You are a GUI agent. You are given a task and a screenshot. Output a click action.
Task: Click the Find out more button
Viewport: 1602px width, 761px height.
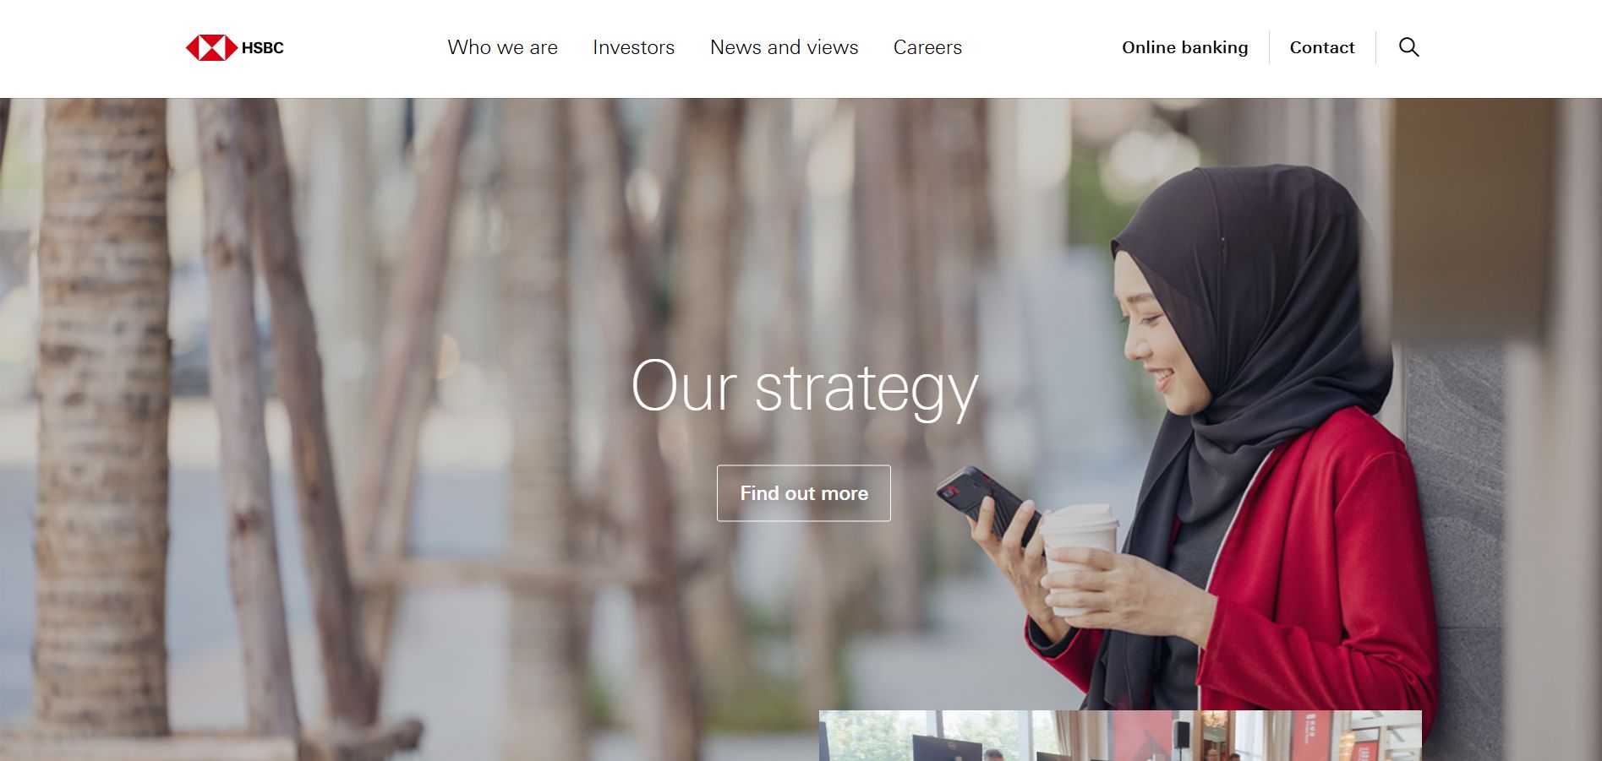803,493
